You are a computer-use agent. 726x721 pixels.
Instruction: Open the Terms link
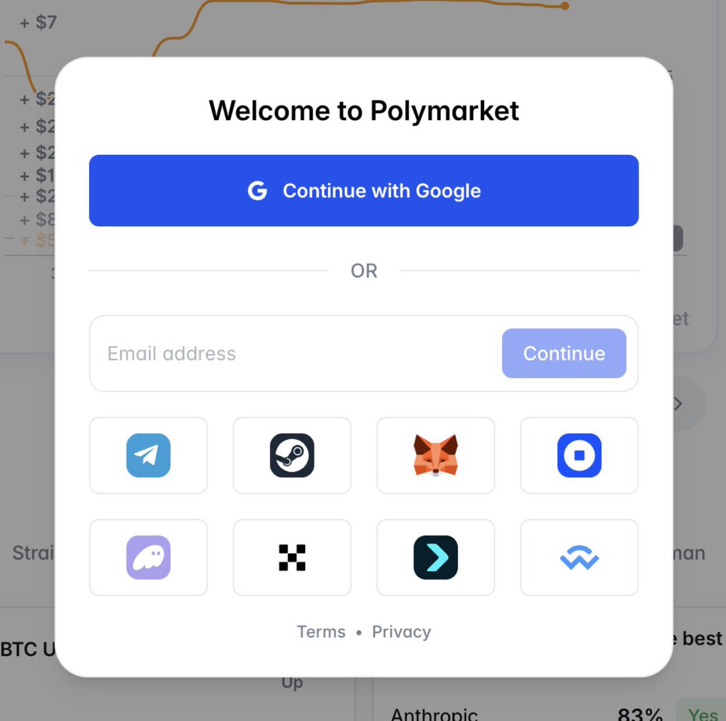pyautogui.click(x=321, y=632)
